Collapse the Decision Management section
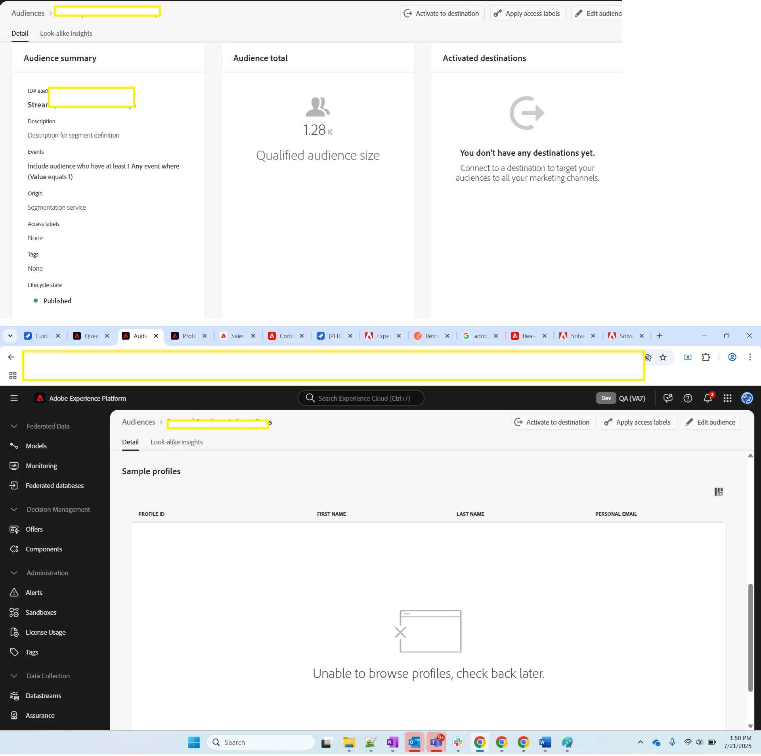 14,509
